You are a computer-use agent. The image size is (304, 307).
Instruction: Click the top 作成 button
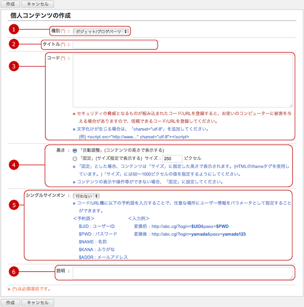pos(10,4)
